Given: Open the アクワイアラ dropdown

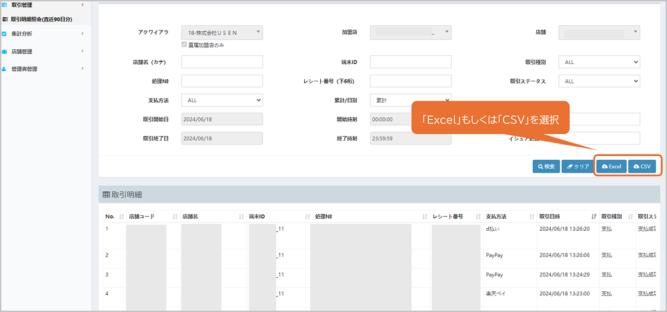Looking at the screenshot, I should pyautogui.click(x=222, y=32).
